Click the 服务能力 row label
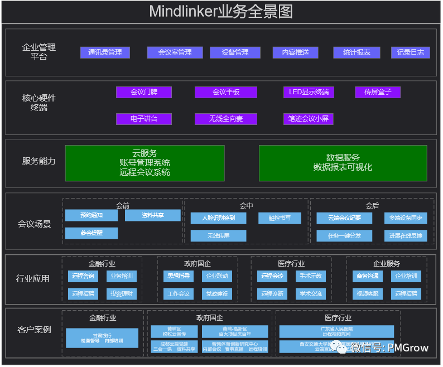 pyautogui.click(x=39, y=161)
